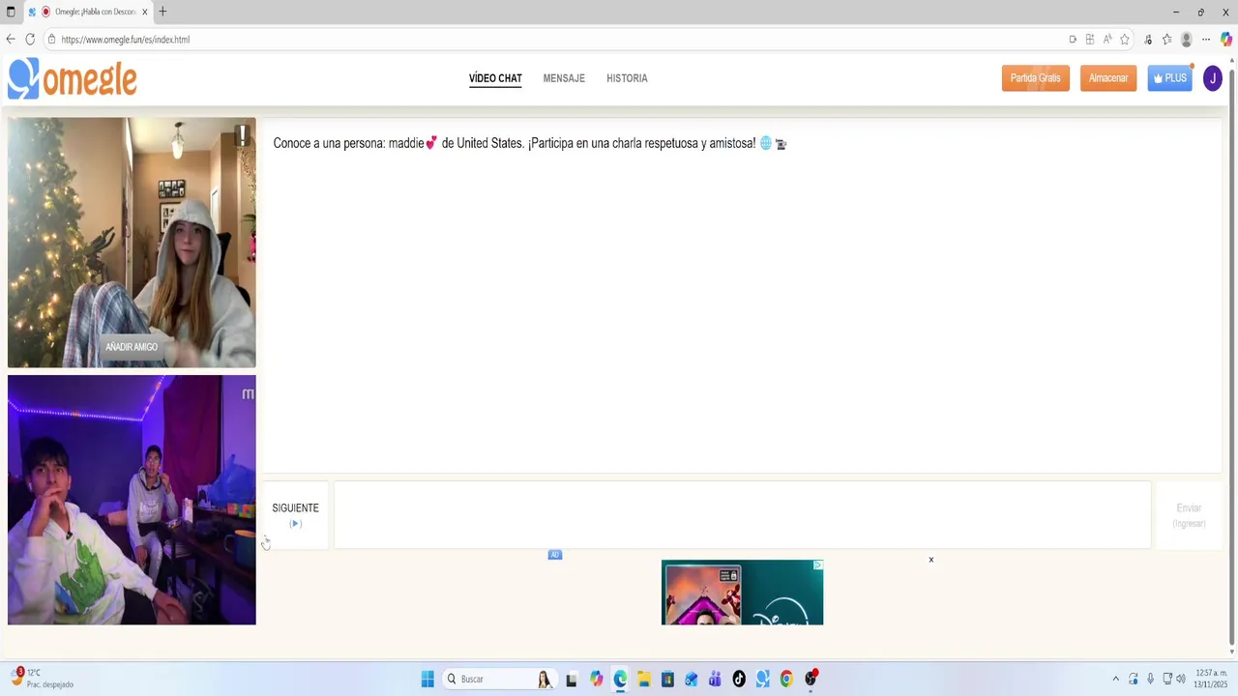Open the media control icon in toolbar
The image size is (1238, 696).
(x=1148, y=40)
